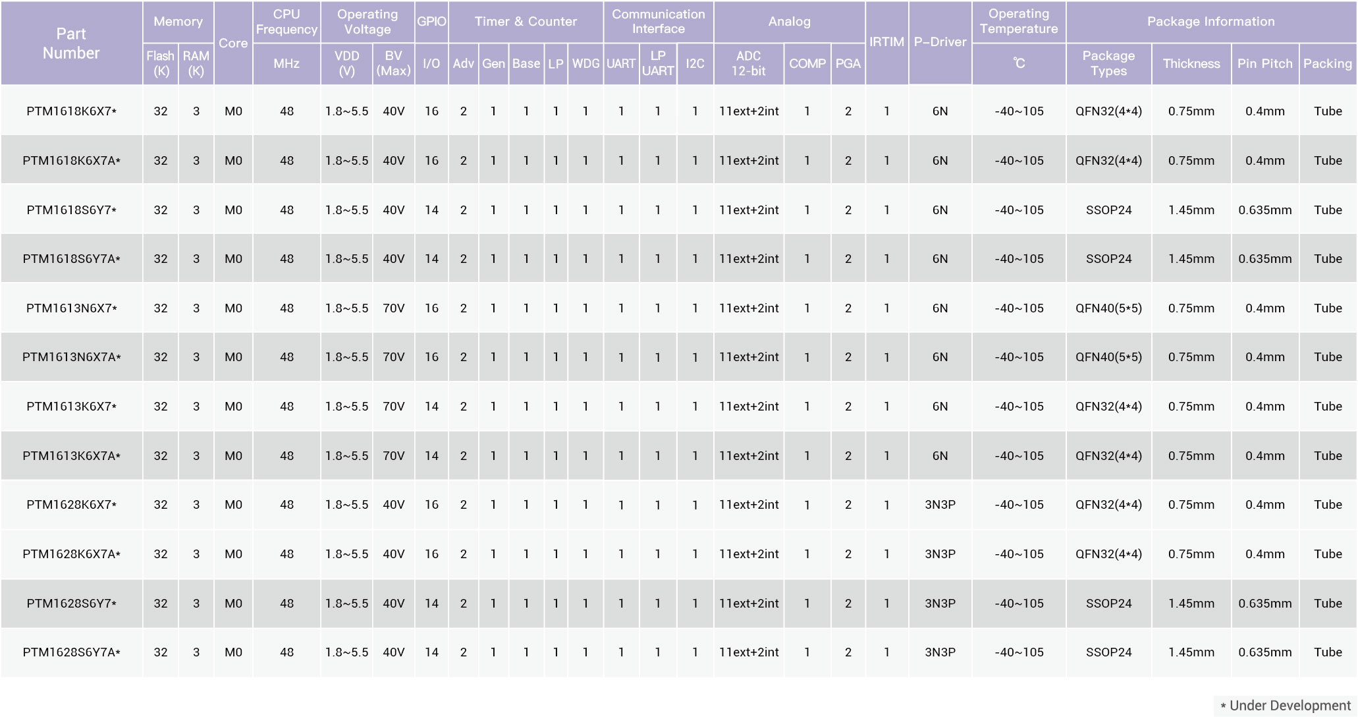Click the 70V value in PTM1613K6X7A* row
The image size is (1358, 717).
click(x=393, y=456)
